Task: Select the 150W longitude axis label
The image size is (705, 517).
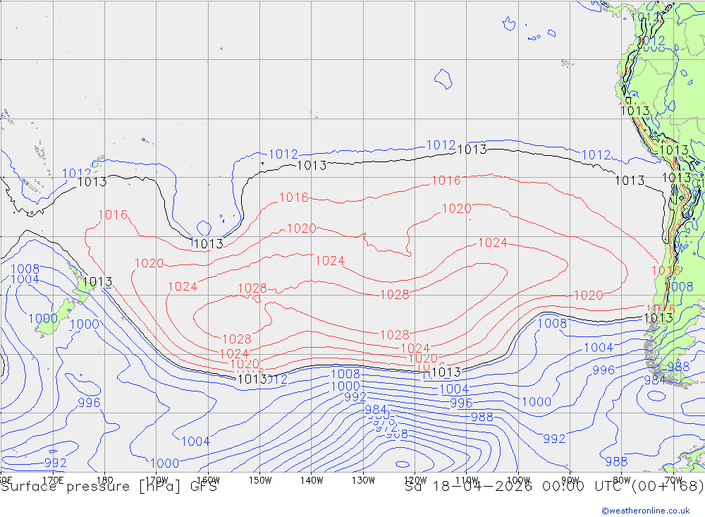Action: click(x=260, y=480)
